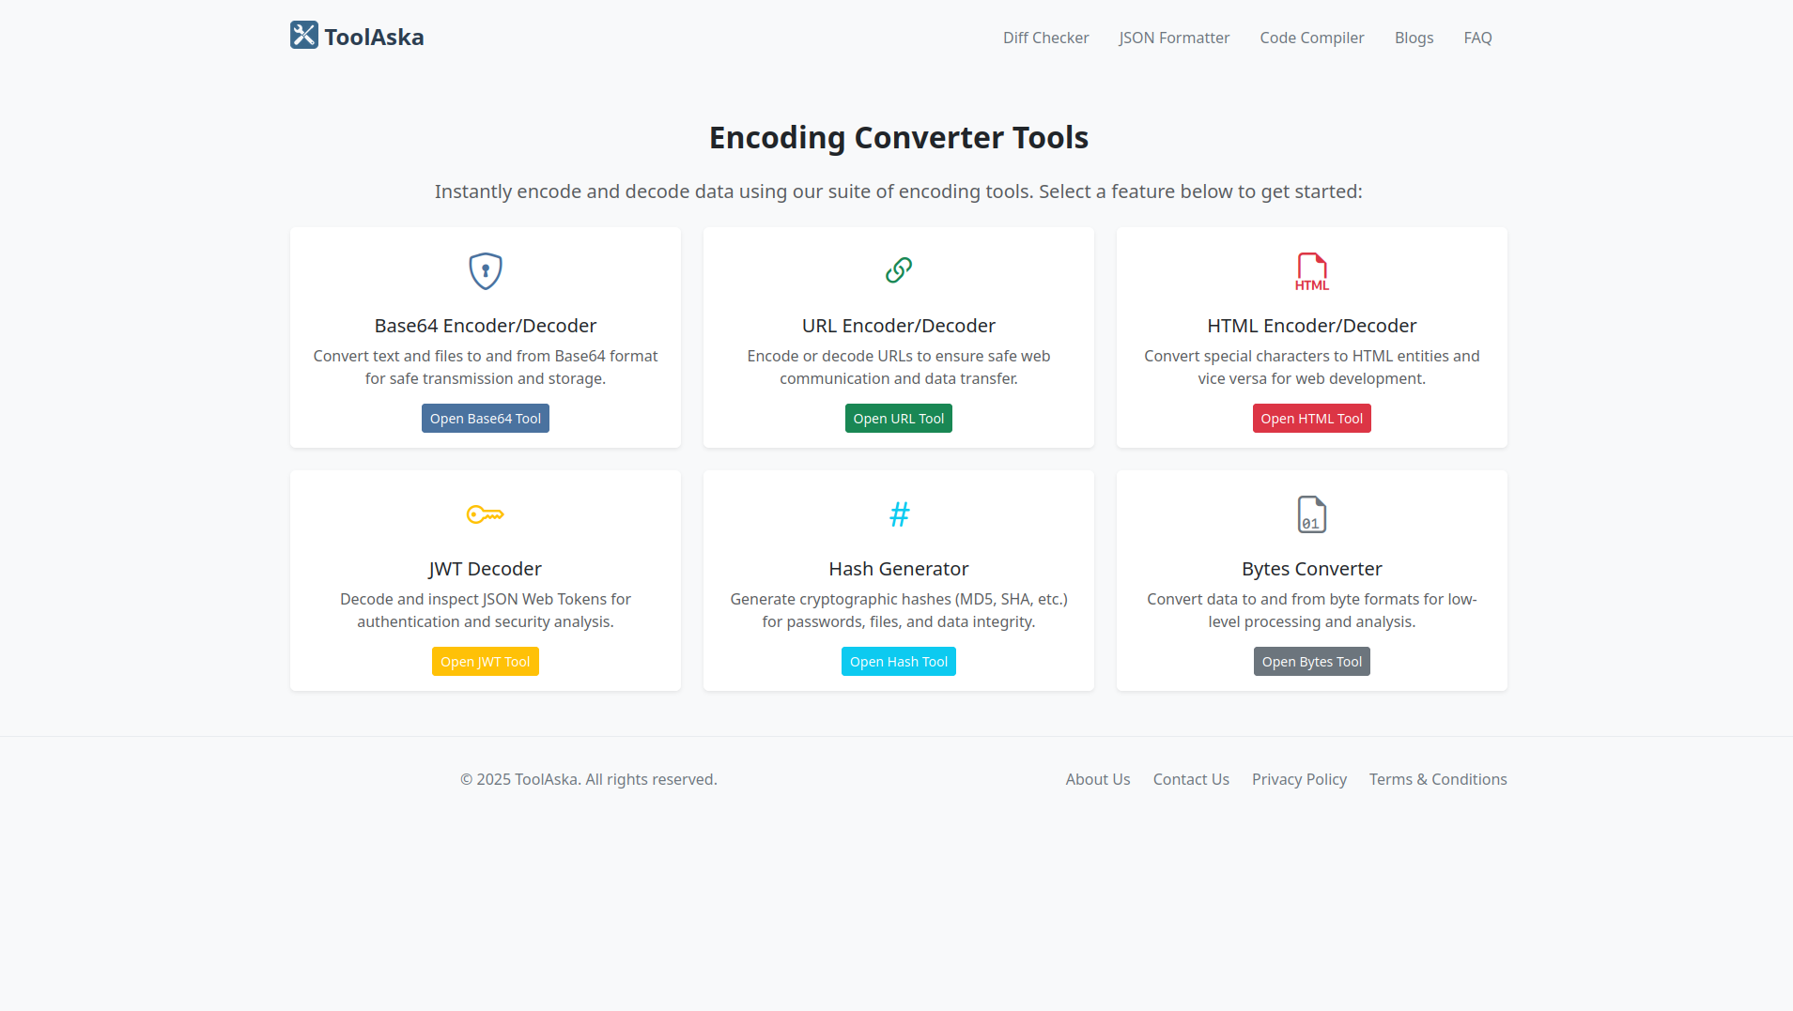Click the 'Decode and inspect JSON Web Tokens' description
The width and height of the screenshot is (1793, 1011).
(x=486, y=610)
